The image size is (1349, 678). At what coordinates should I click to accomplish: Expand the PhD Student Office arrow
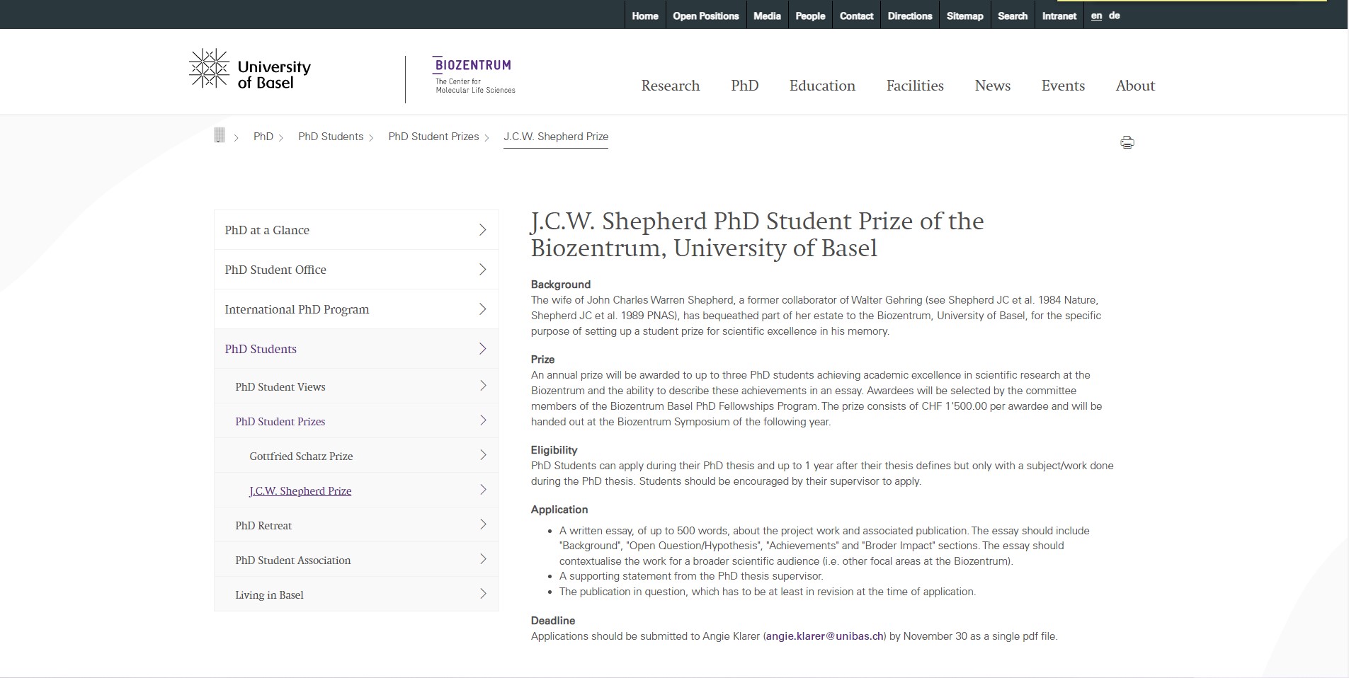[482, 270]
